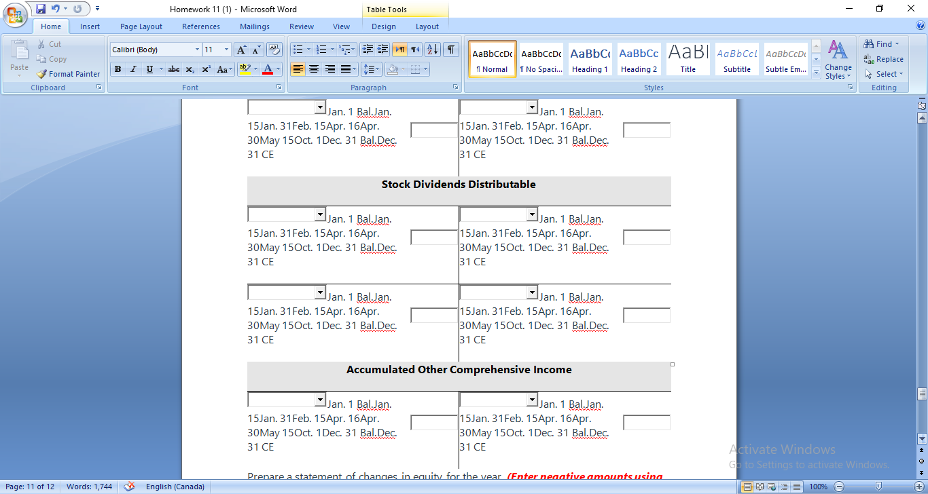The height and width of the screenshot is (494, 928).
Task: Open the Styles pane launcher
Action: [850, 88]
